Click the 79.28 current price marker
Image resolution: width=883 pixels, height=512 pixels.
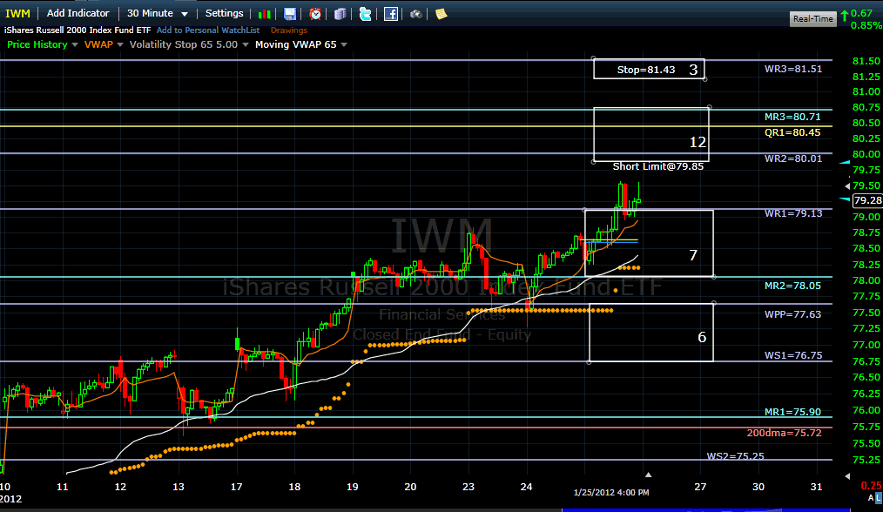(867, 200)
